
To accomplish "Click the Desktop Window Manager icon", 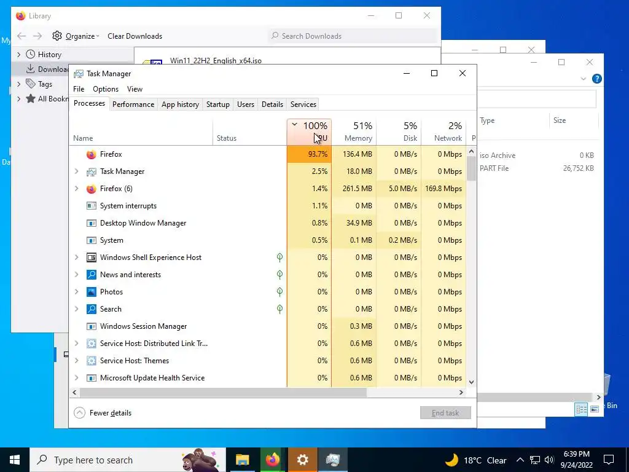I will click(92, 223).
